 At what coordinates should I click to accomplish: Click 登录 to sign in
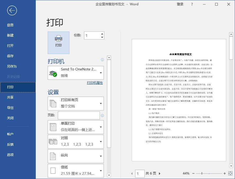pos(180,4)
